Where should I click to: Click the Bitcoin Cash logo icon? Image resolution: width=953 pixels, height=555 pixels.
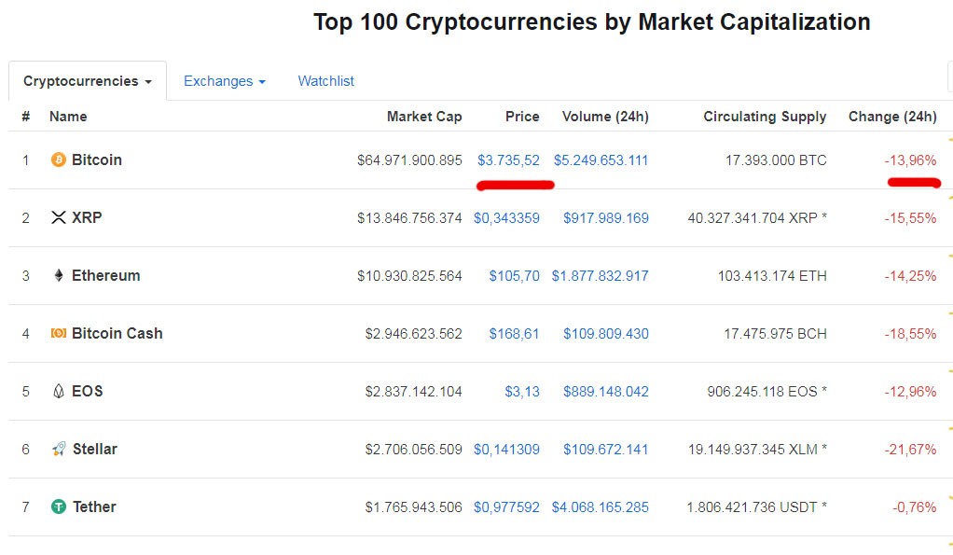pos(58,333)
